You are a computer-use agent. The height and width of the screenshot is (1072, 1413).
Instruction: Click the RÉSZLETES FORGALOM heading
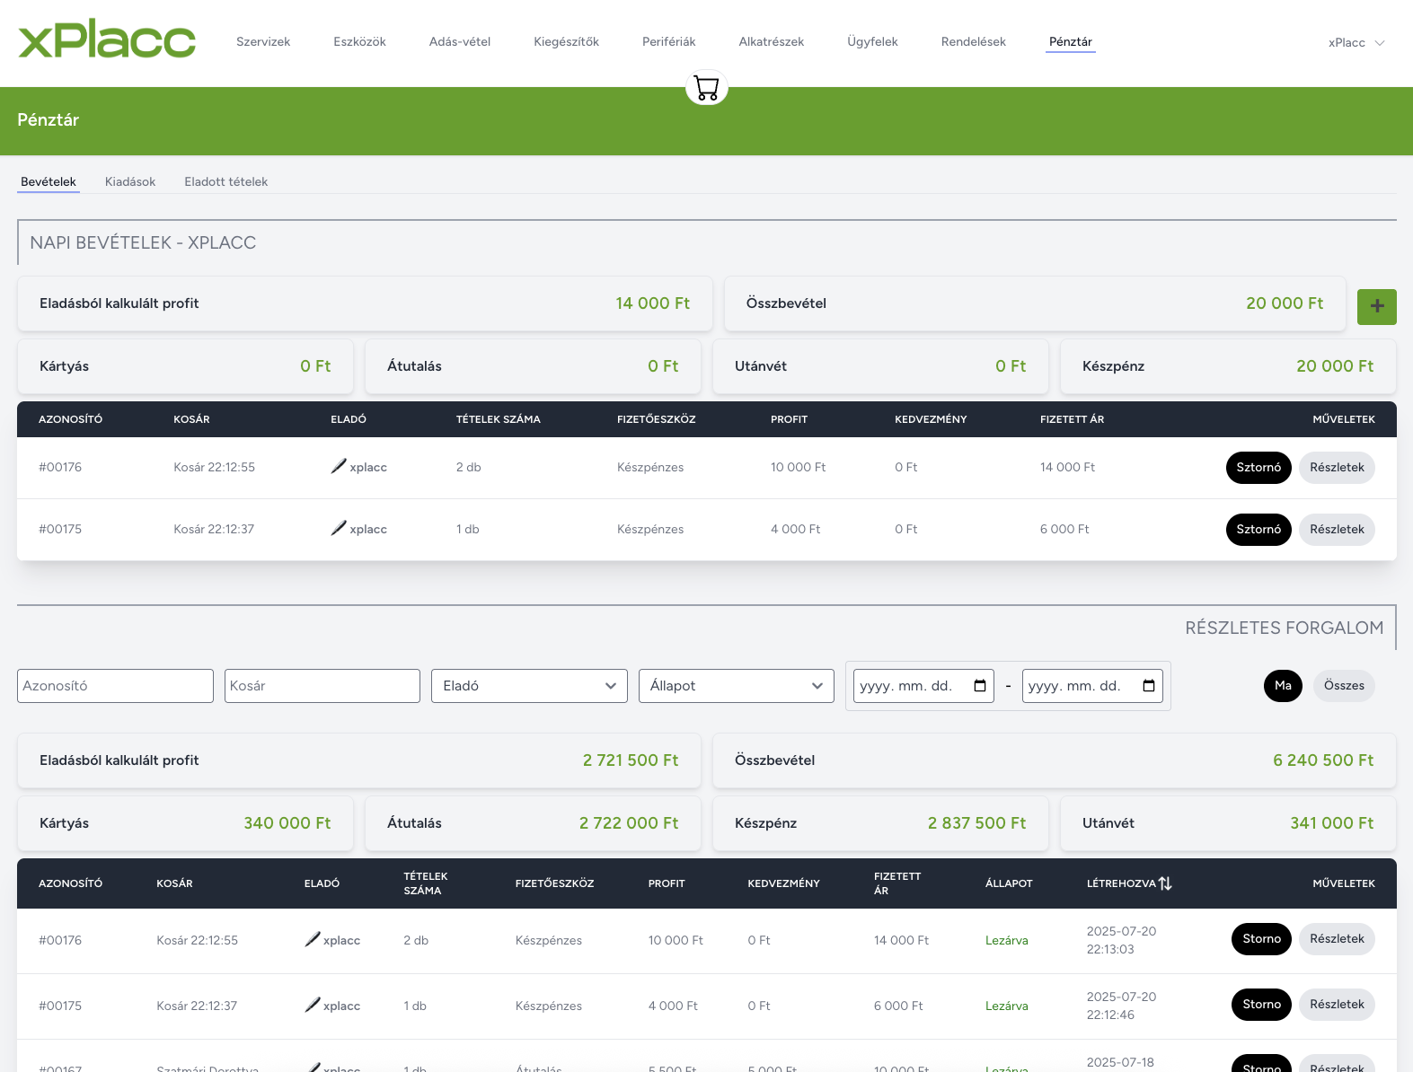click(1285, 628)
